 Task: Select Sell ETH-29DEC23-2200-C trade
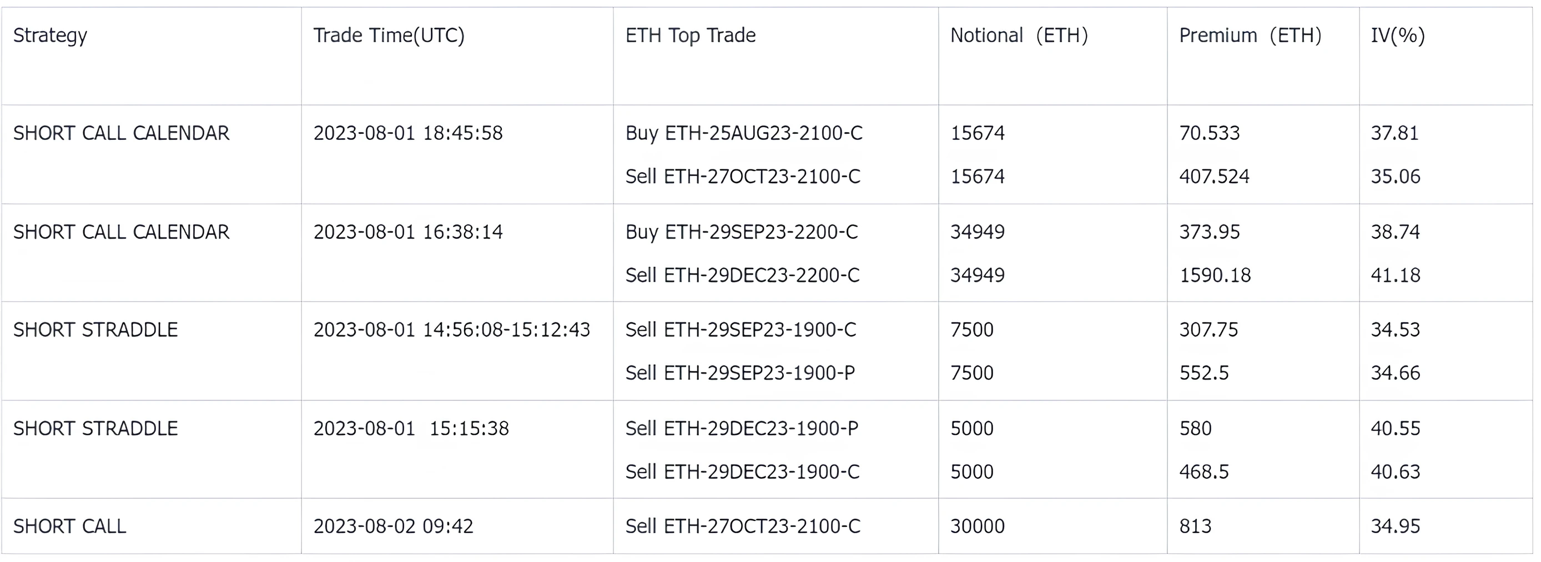click(x=742, y=275)
